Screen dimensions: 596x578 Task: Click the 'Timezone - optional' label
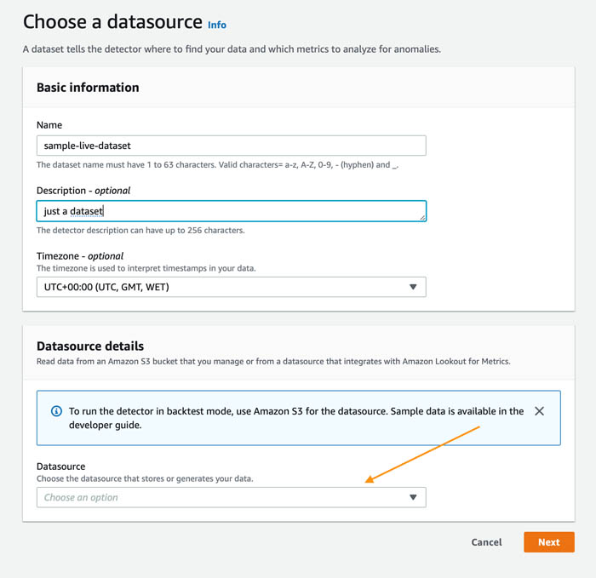point(80,256)
